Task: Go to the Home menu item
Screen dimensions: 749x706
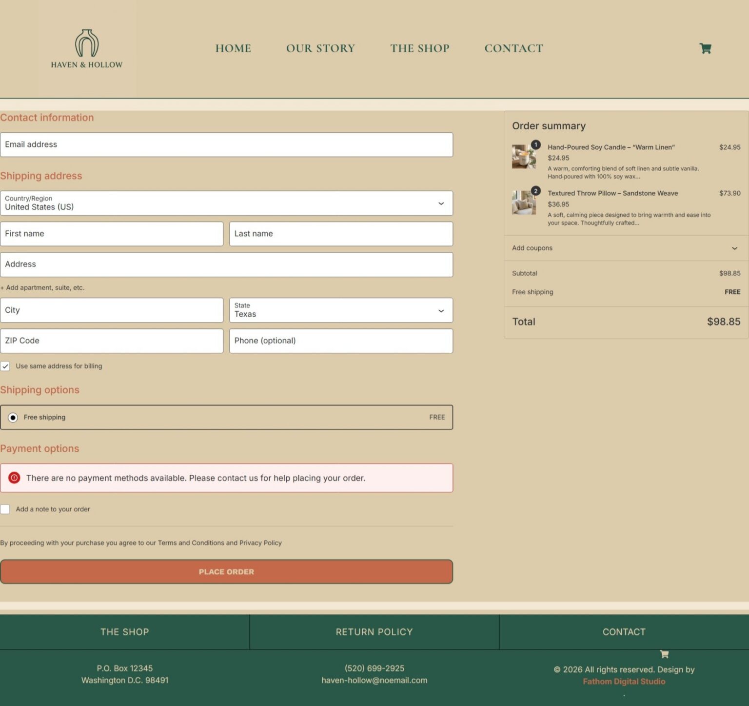Action: (x=233, y=48)
